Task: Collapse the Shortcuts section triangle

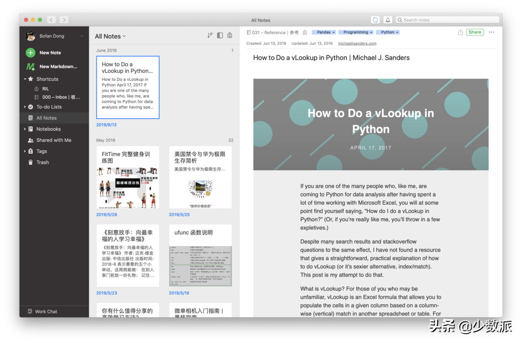Action: point(25,79)
